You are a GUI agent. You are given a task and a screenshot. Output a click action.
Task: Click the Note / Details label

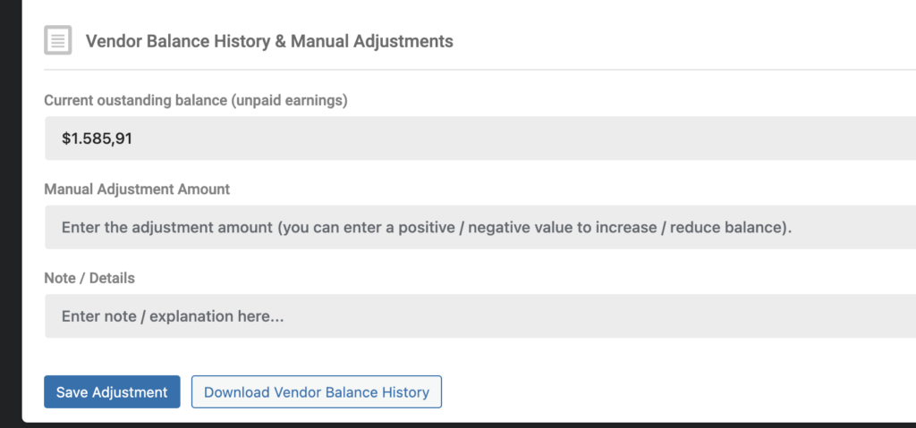coord(89,278)
